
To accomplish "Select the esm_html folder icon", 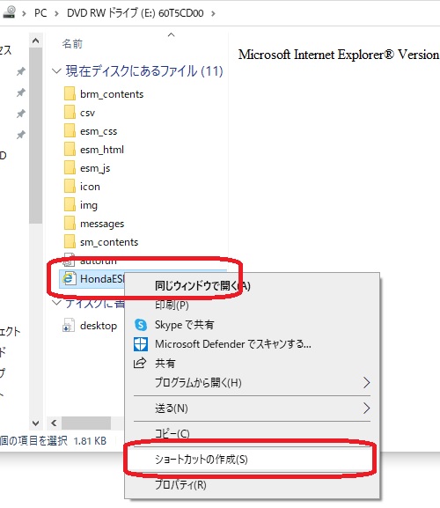I will click(x=70, y=150).
